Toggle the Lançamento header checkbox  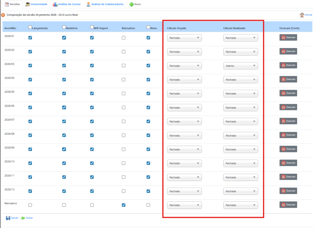[30, 27]
